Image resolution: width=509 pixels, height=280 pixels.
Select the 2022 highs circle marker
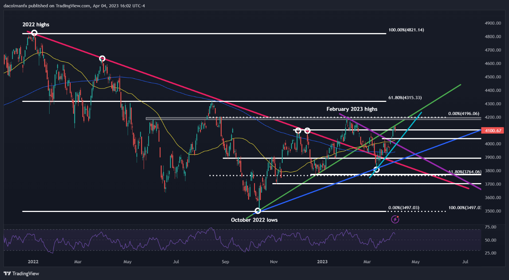pyautogui.click(x=34, y=33)
